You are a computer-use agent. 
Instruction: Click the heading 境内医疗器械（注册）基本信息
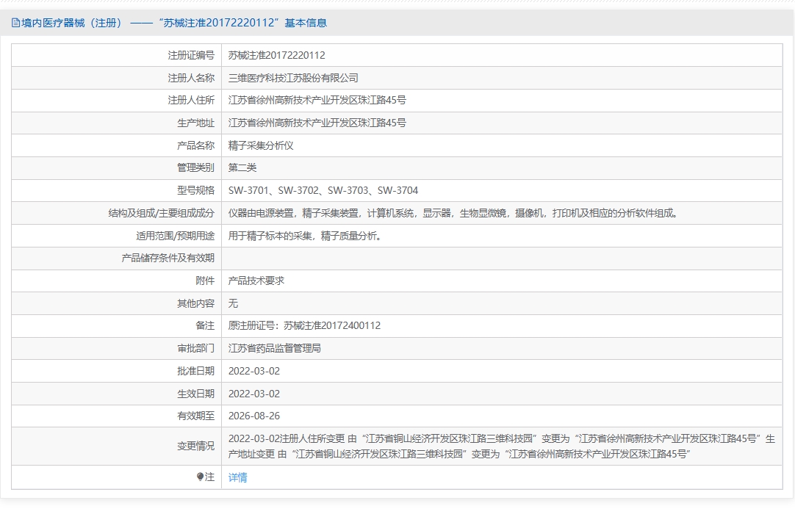pyautogui.click(x=173, y=23)
